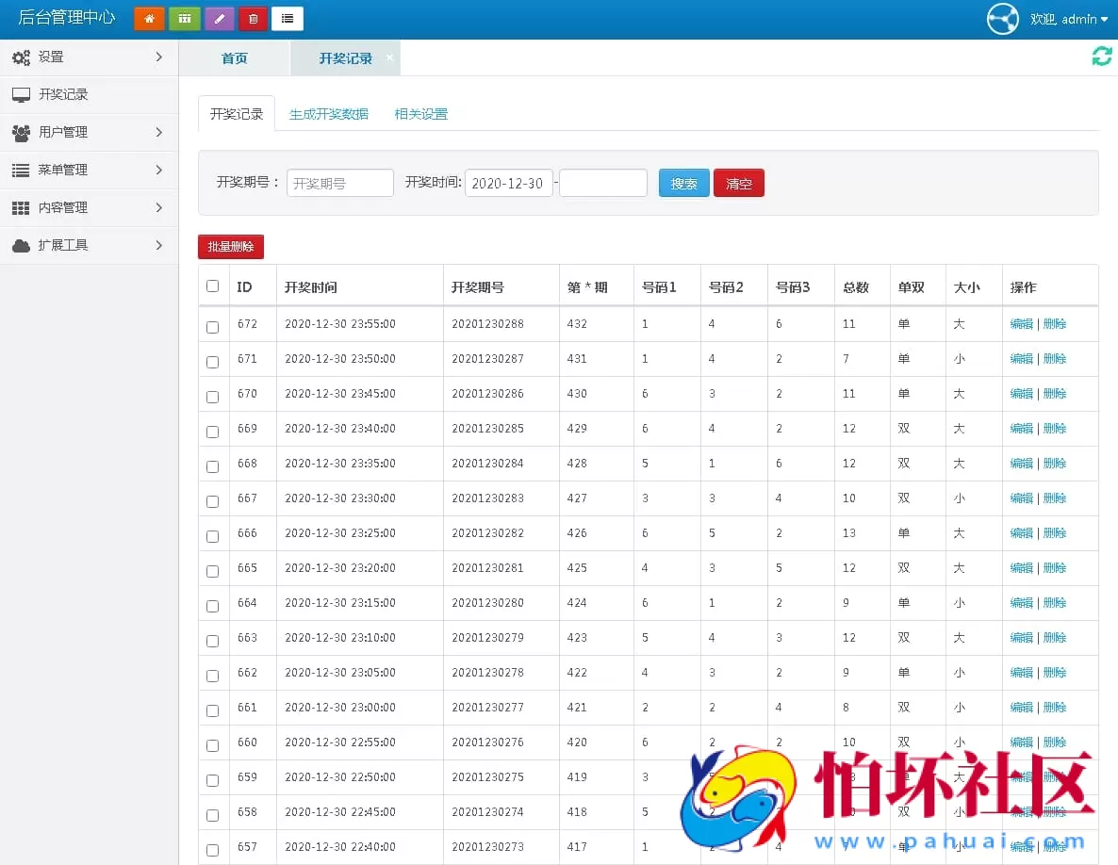The width and height of the screenshot is (1118, 865).
Task: Click the 开奖记录 monitor icon in sidebar
Action: click(x=23, y=94)
